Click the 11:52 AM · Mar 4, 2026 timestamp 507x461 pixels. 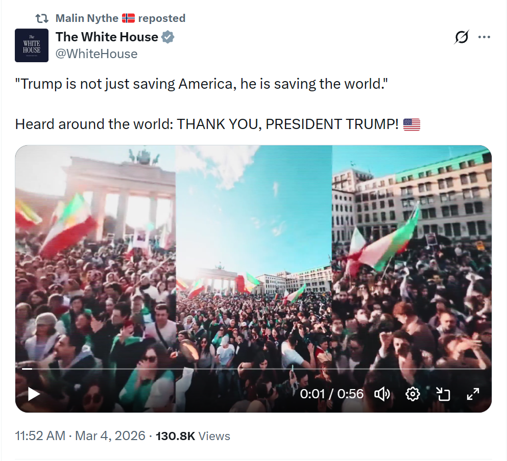pos(81,436)
